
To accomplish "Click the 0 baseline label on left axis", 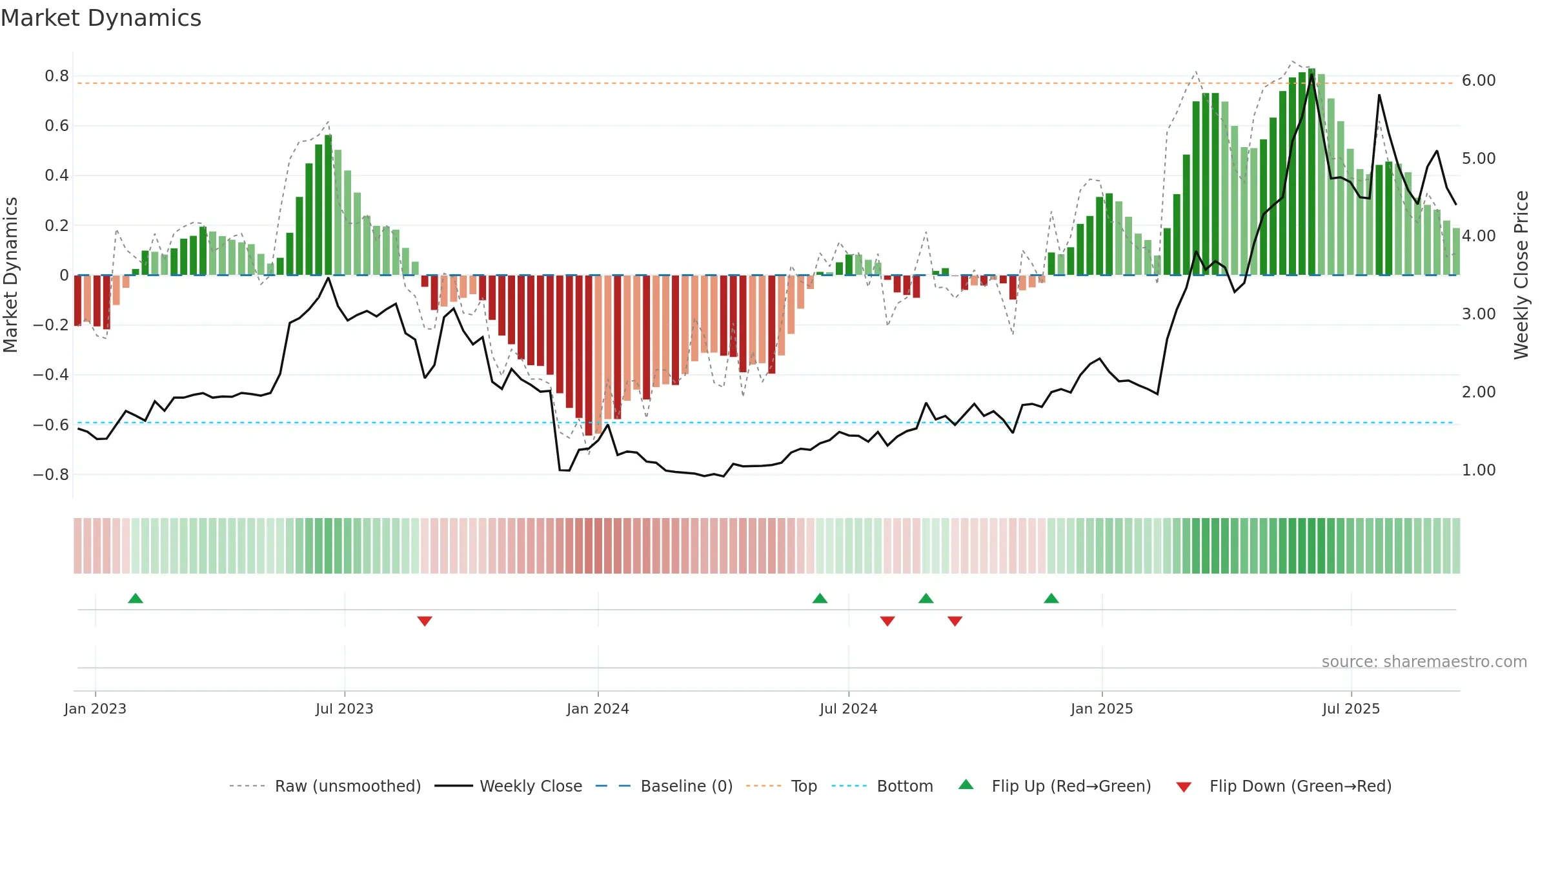I will tap(64, 275).
